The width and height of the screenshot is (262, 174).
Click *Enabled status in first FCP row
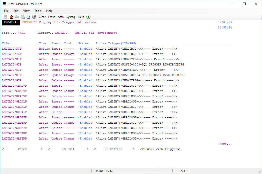(85, 49)
